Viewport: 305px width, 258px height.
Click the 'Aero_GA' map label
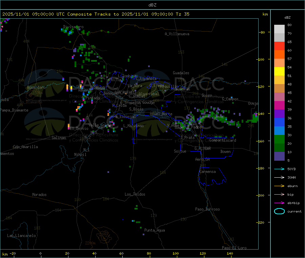pos(203,159)
